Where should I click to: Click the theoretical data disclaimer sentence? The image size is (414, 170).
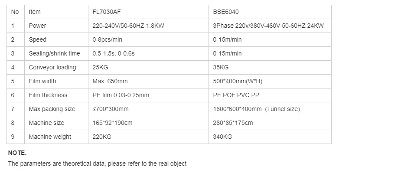click(x=97, y=163)
